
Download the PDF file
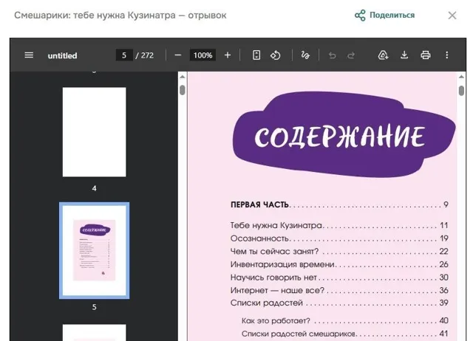click(404, 55)
